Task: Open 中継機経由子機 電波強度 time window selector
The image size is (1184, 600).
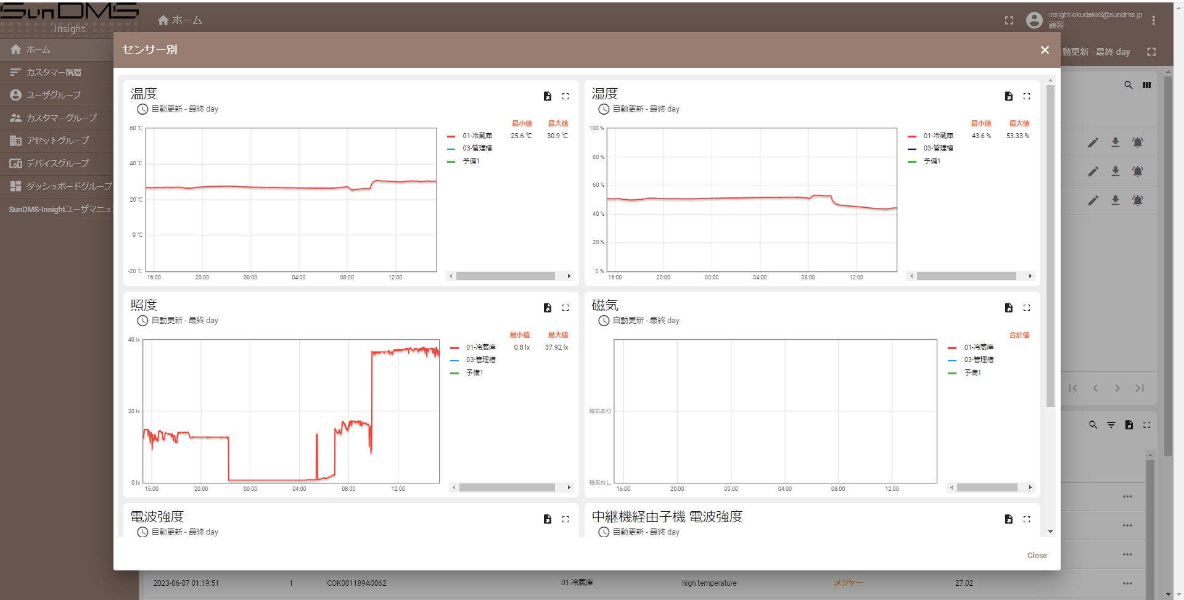Action: 639,532
